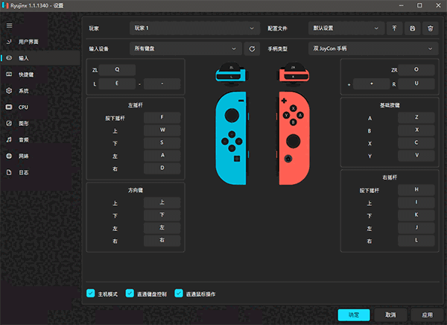Click the 右摇杆 section heading

[x=390, y=177]
